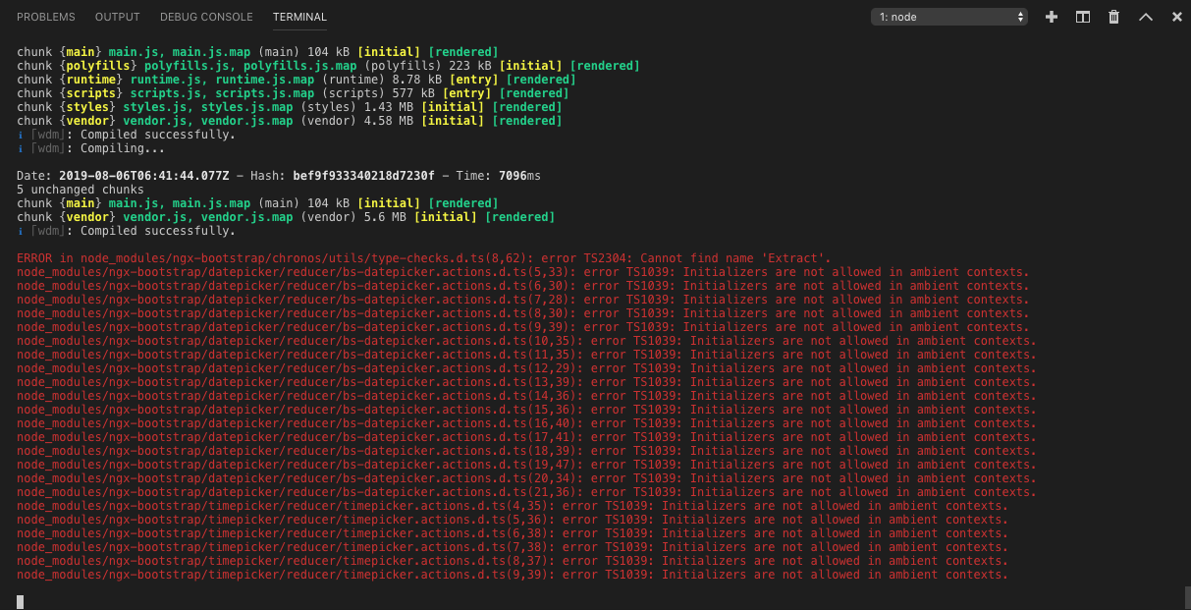
Task: Click the terminal scrollbar thumb at right edge
Action: [x=1186, y=596]
